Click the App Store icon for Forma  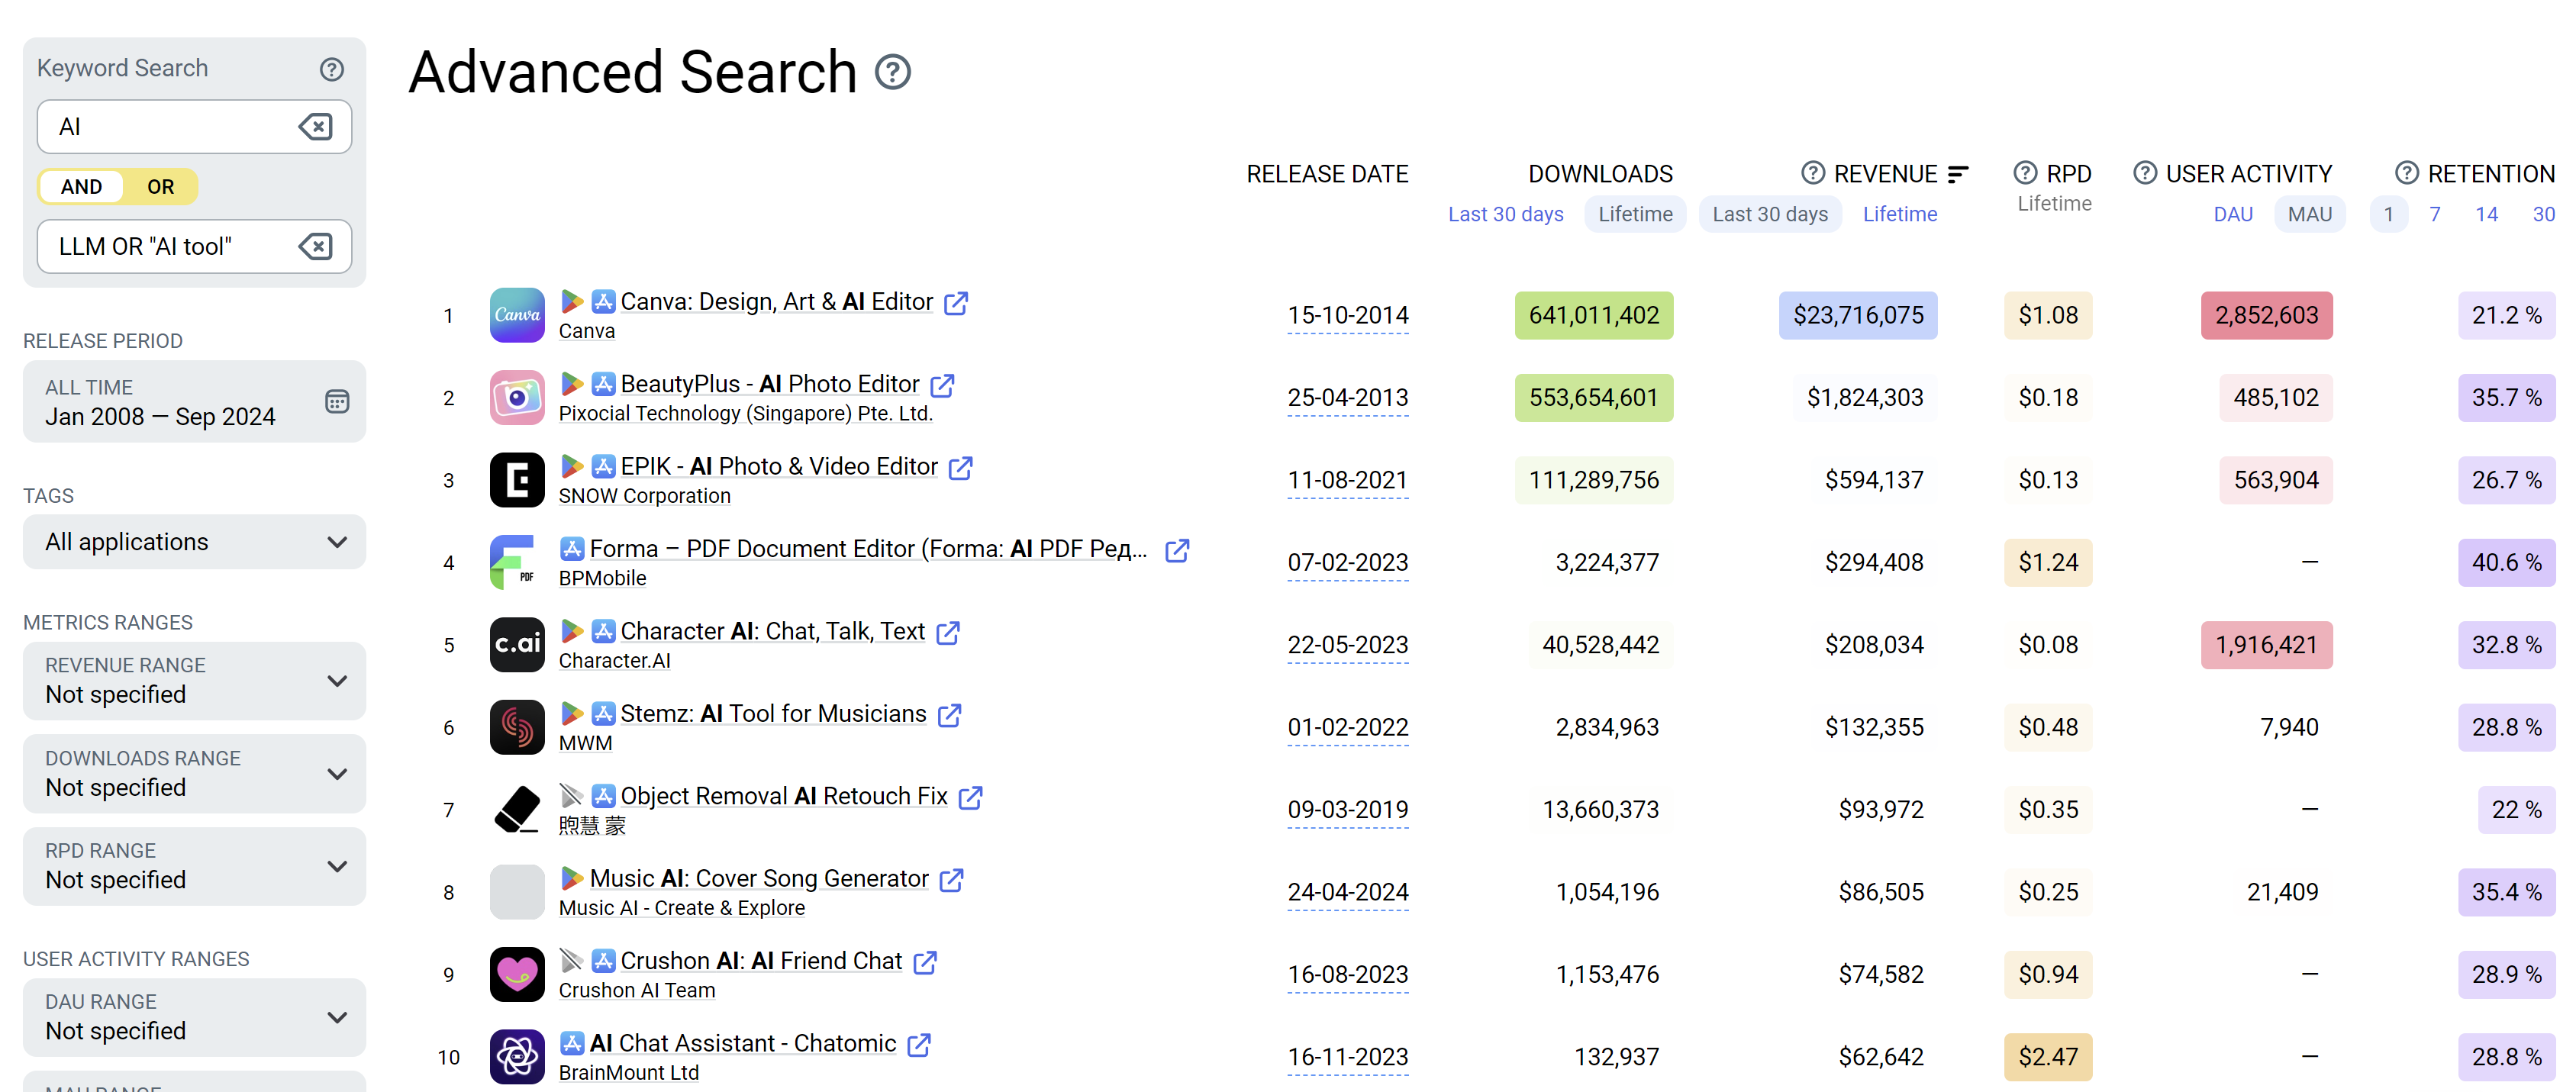(x=572, y=548)
